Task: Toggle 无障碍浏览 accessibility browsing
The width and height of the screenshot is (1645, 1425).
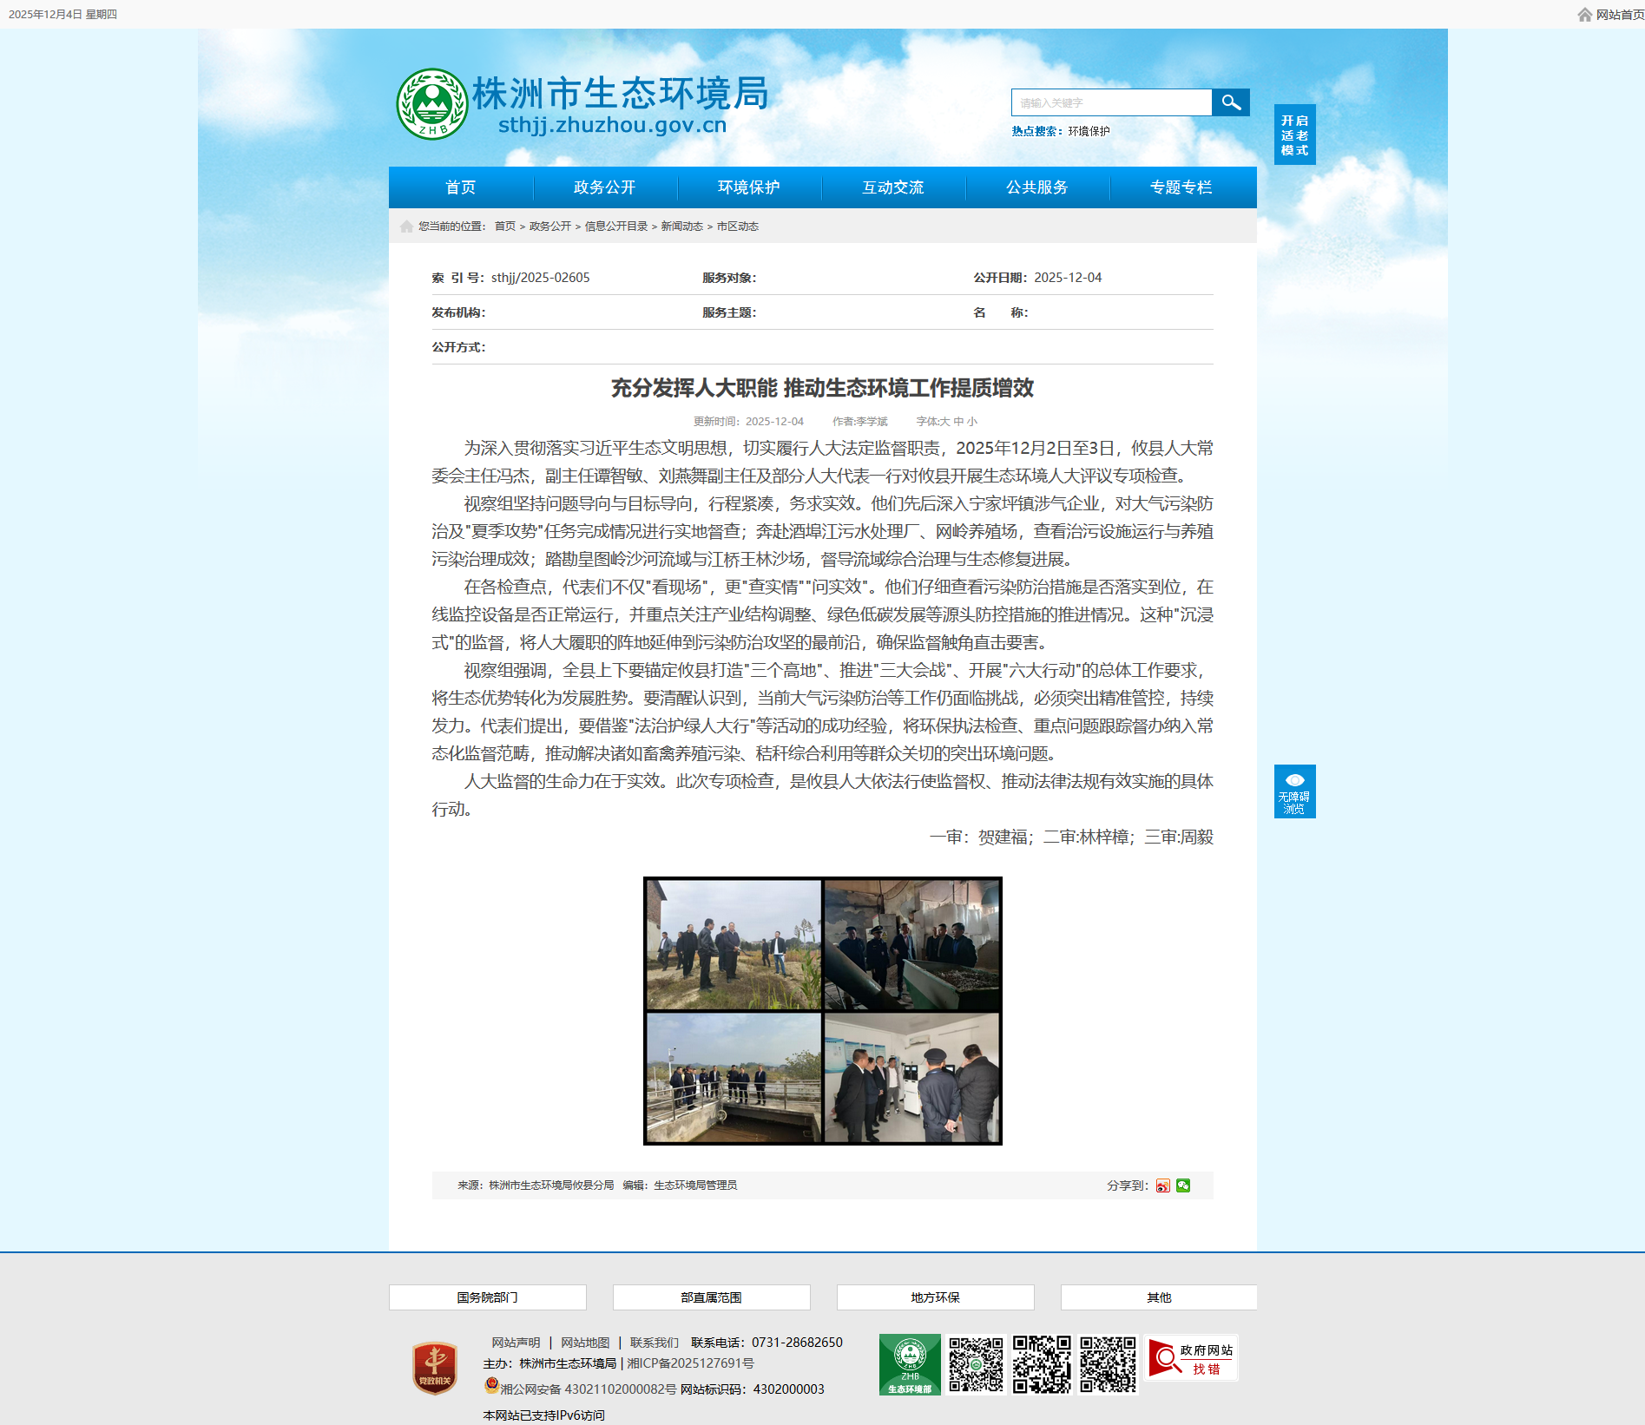Action: coord(1294,791)
